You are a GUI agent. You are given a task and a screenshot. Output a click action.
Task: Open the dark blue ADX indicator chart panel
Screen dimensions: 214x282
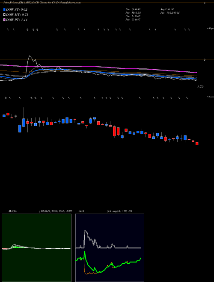[x=110, y=248]
